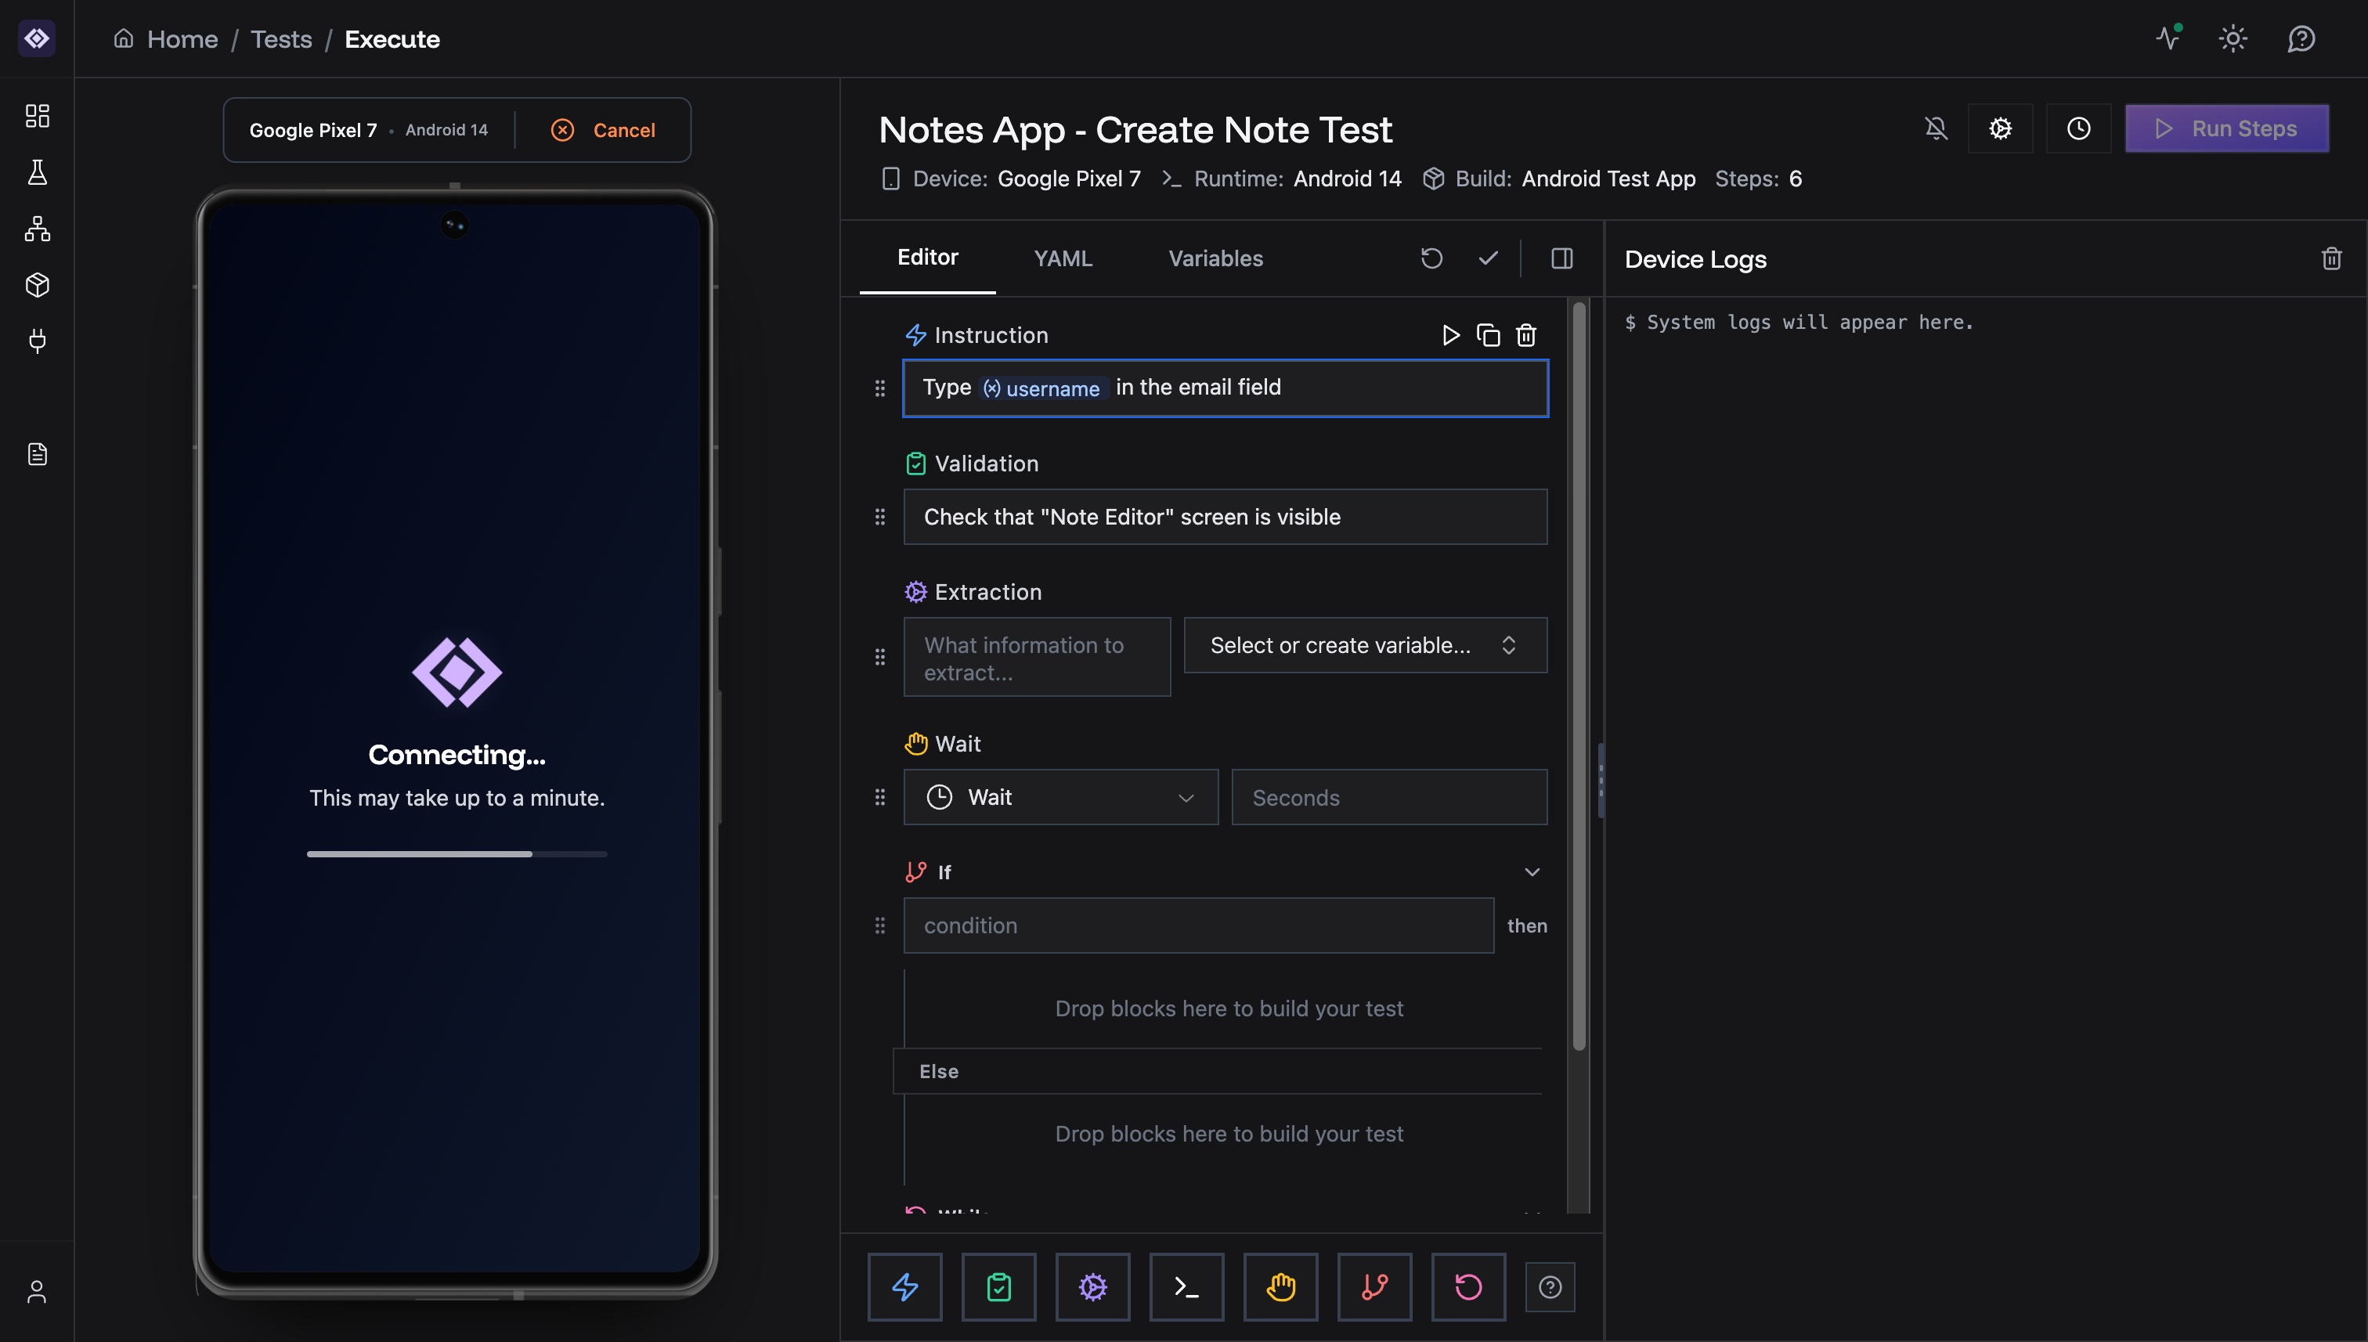Viewport: 2368px width, 1342px height.
Task: Toggle light/dark theme sun icon
Action: pyautogui.click(x=2233, y=38)
